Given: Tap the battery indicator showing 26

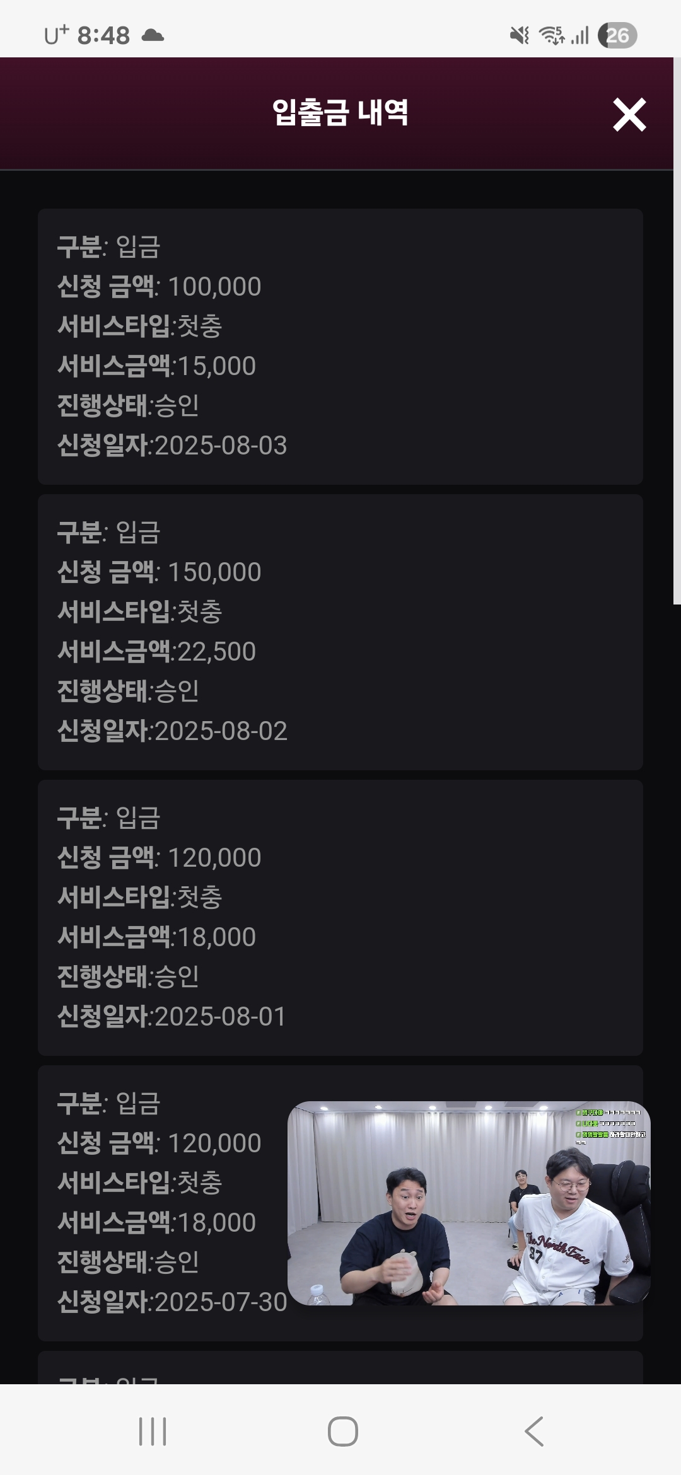Looking at the screenshot, I should click(617, 35).
